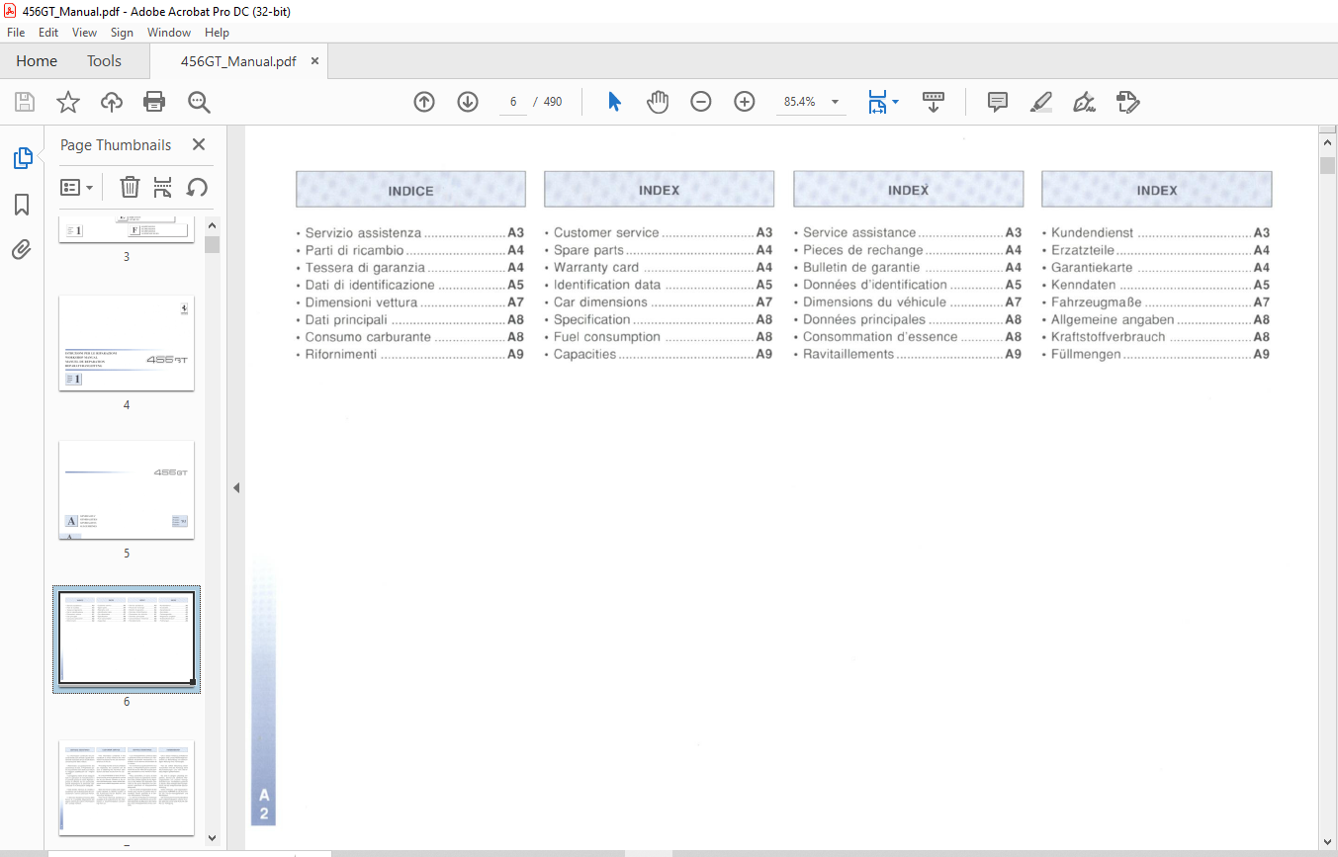The image size is (1338, 857).
Task: Open the Bookmarks sidebar panel icon
Action: pos(22,205)
